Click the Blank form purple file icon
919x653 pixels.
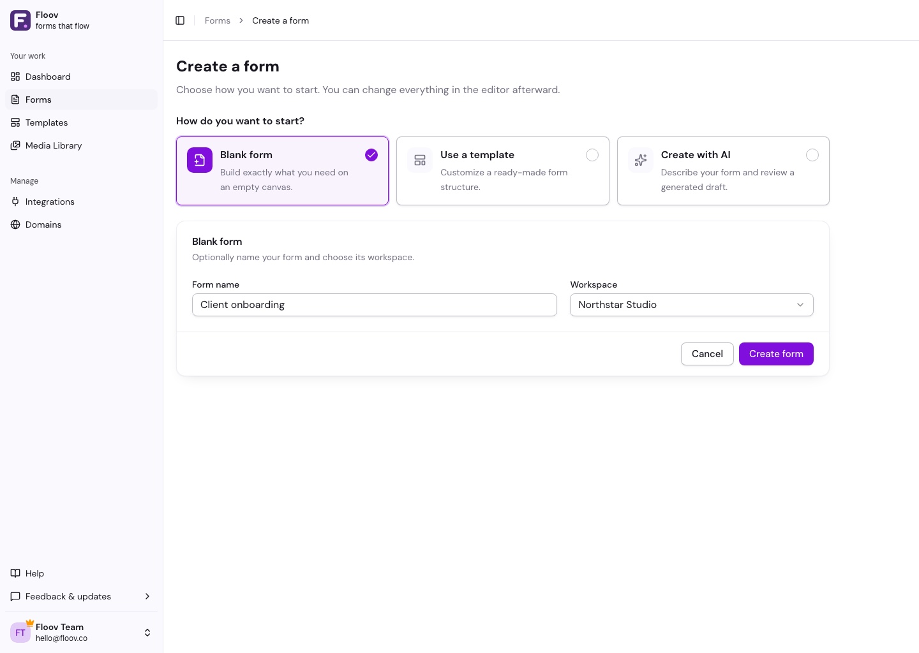[200, 160]
